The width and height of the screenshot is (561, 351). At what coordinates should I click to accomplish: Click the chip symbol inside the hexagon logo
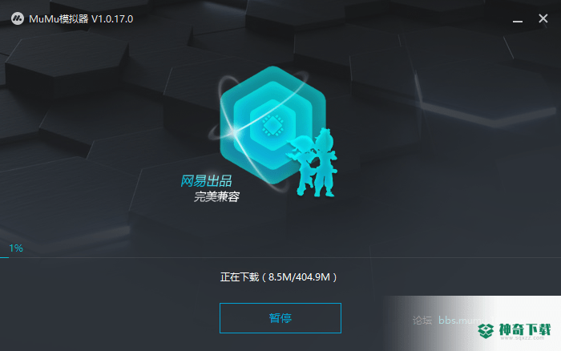point(273,126)
